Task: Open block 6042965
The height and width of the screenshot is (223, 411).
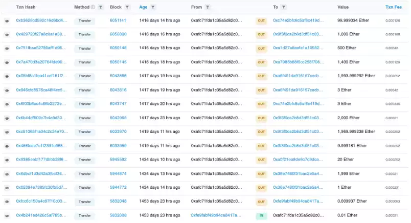Action: point(118,118)
